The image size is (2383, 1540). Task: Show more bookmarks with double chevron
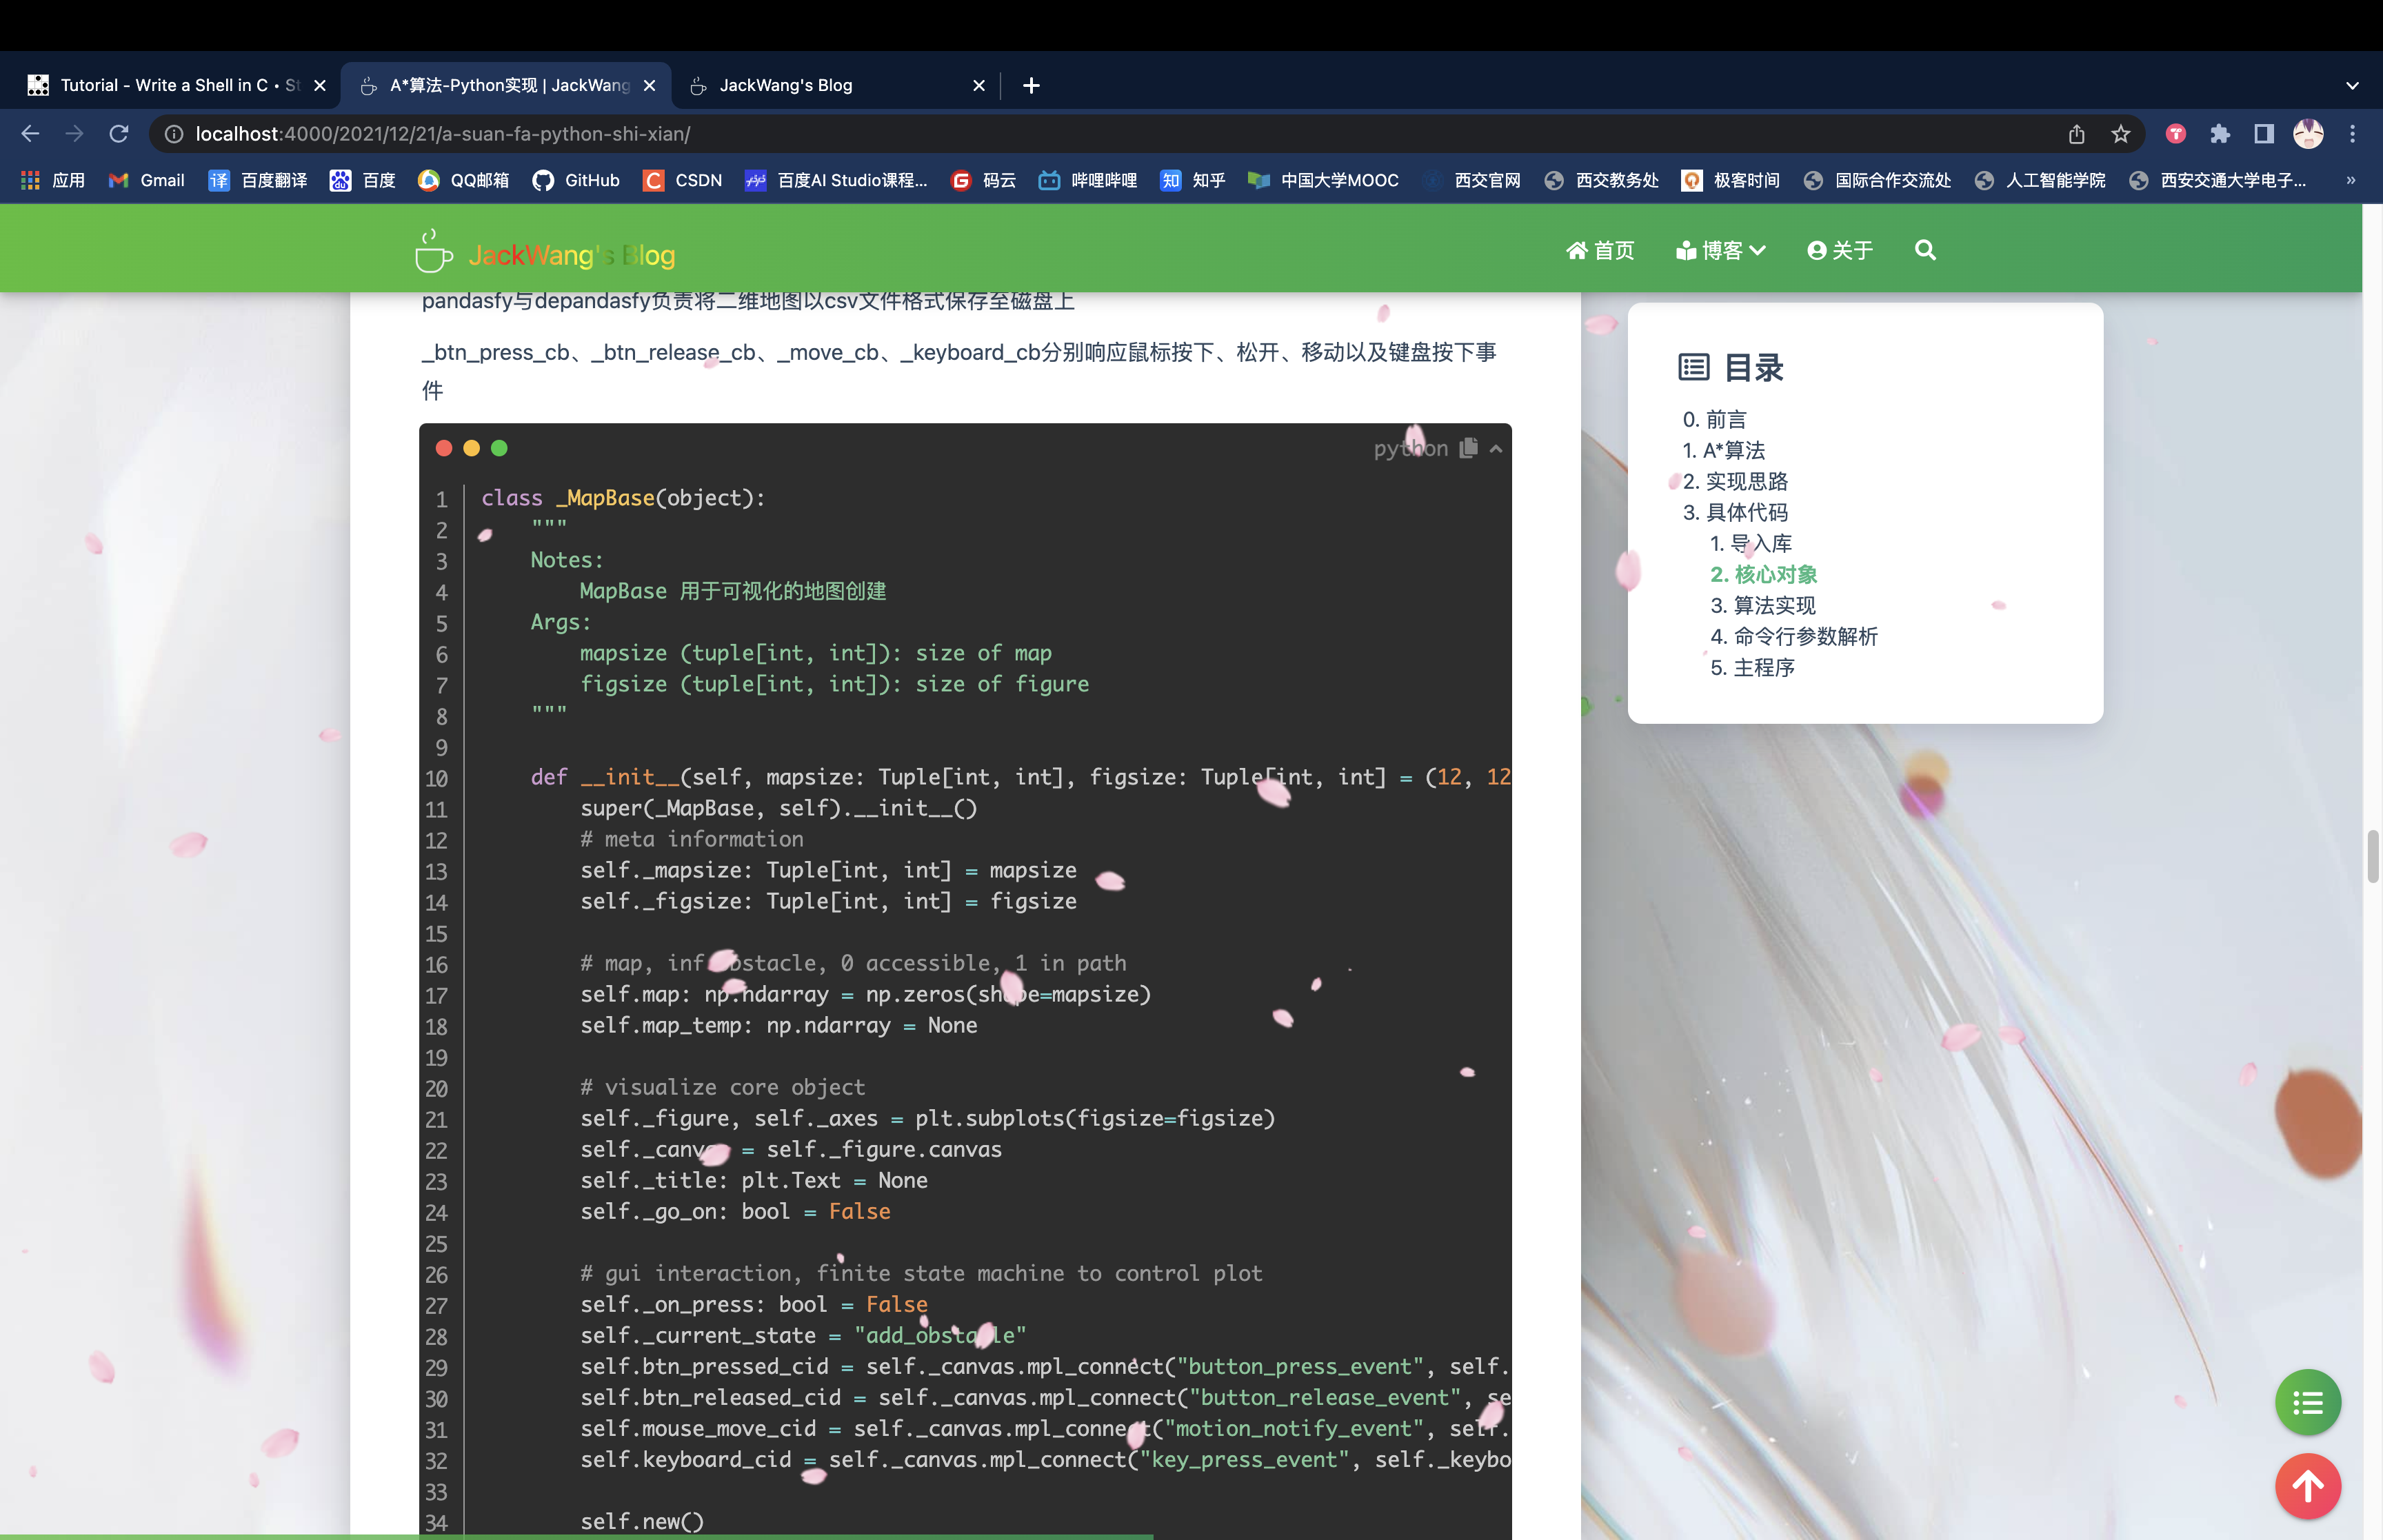pyautogui.click(x=2351, y=180)
